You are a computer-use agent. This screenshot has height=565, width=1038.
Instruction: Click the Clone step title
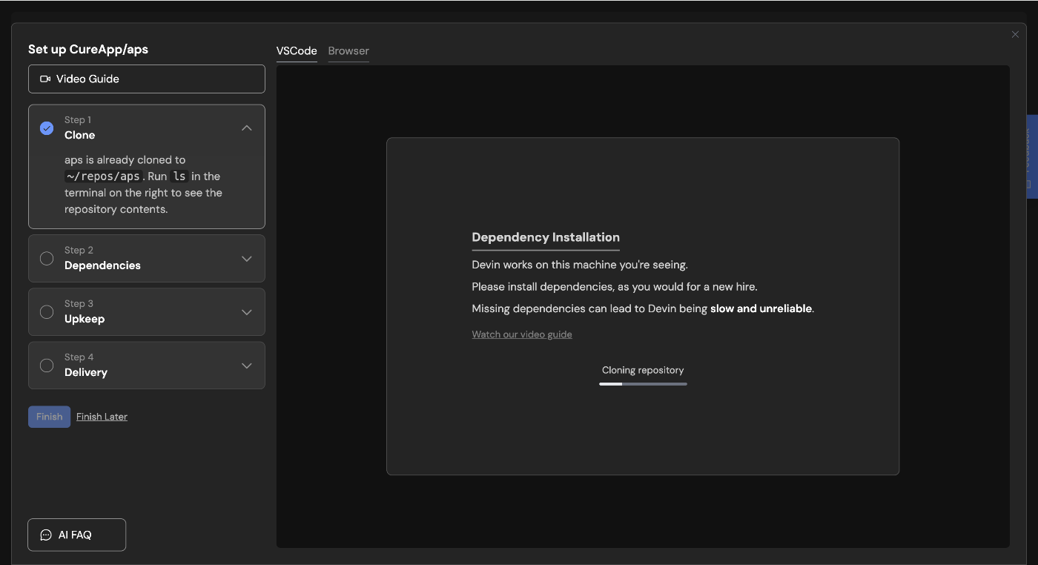click(x=80, y=135)
